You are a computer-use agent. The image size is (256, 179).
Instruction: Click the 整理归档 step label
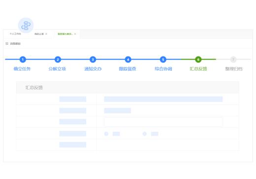pos(234,69)
